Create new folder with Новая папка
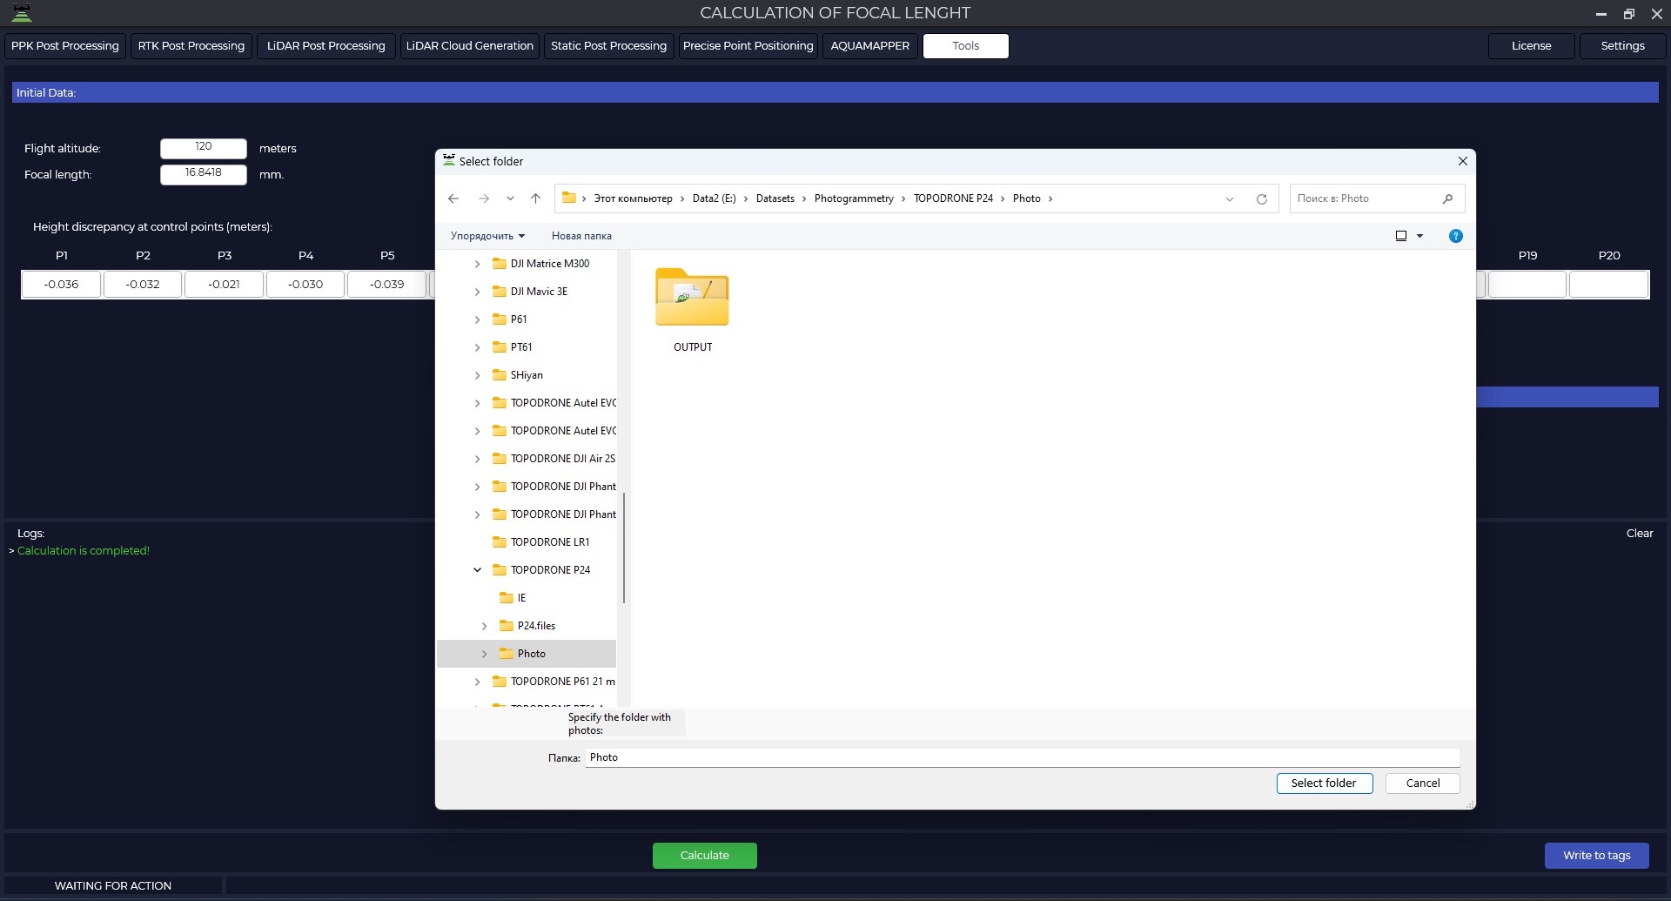This screenshot has width=1671, height=901. tap(581, 236)
